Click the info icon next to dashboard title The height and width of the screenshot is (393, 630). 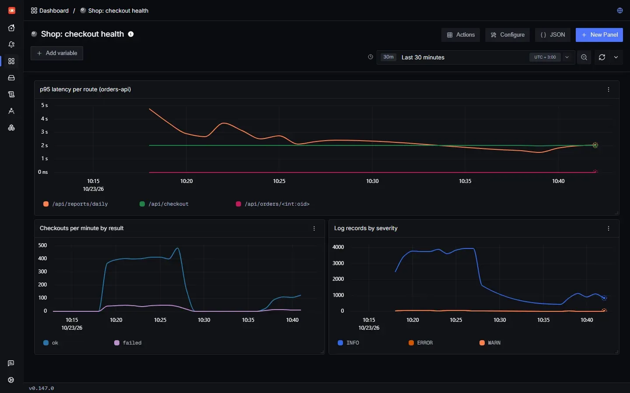coord(131,34)
